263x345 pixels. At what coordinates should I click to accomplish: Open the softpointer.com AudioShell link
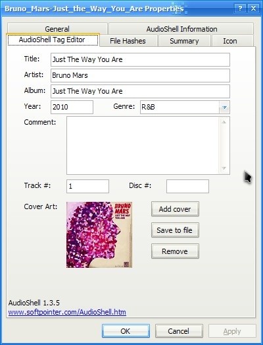[x=67, y=312]
